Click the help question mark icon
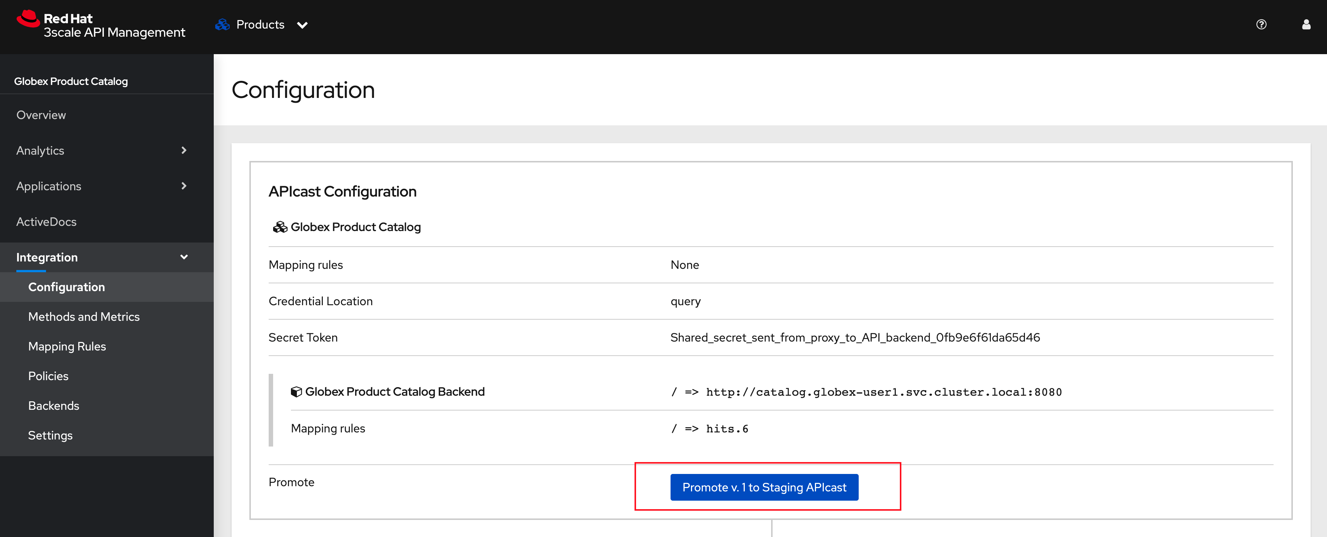 point(1261,24)
